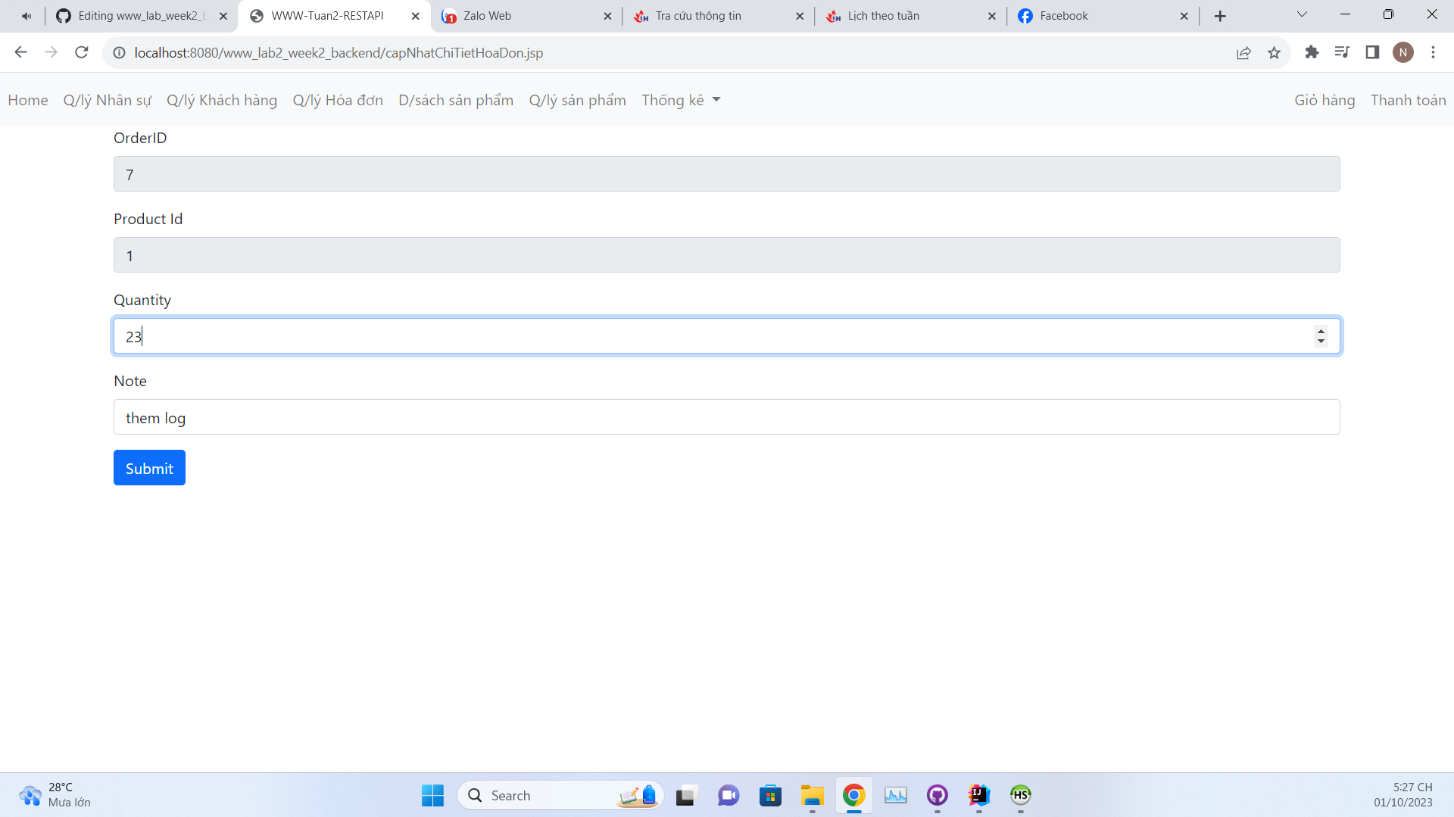Increase Quantity using the stepper up arrow
The height and width of the screenshot is (817, 1454).
1321,331
